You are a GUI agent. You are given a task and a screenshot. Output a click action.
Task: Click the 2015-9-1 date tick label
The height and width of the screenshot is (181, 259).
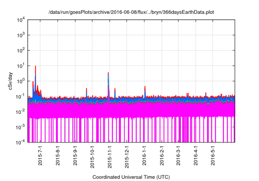(75, 156)
